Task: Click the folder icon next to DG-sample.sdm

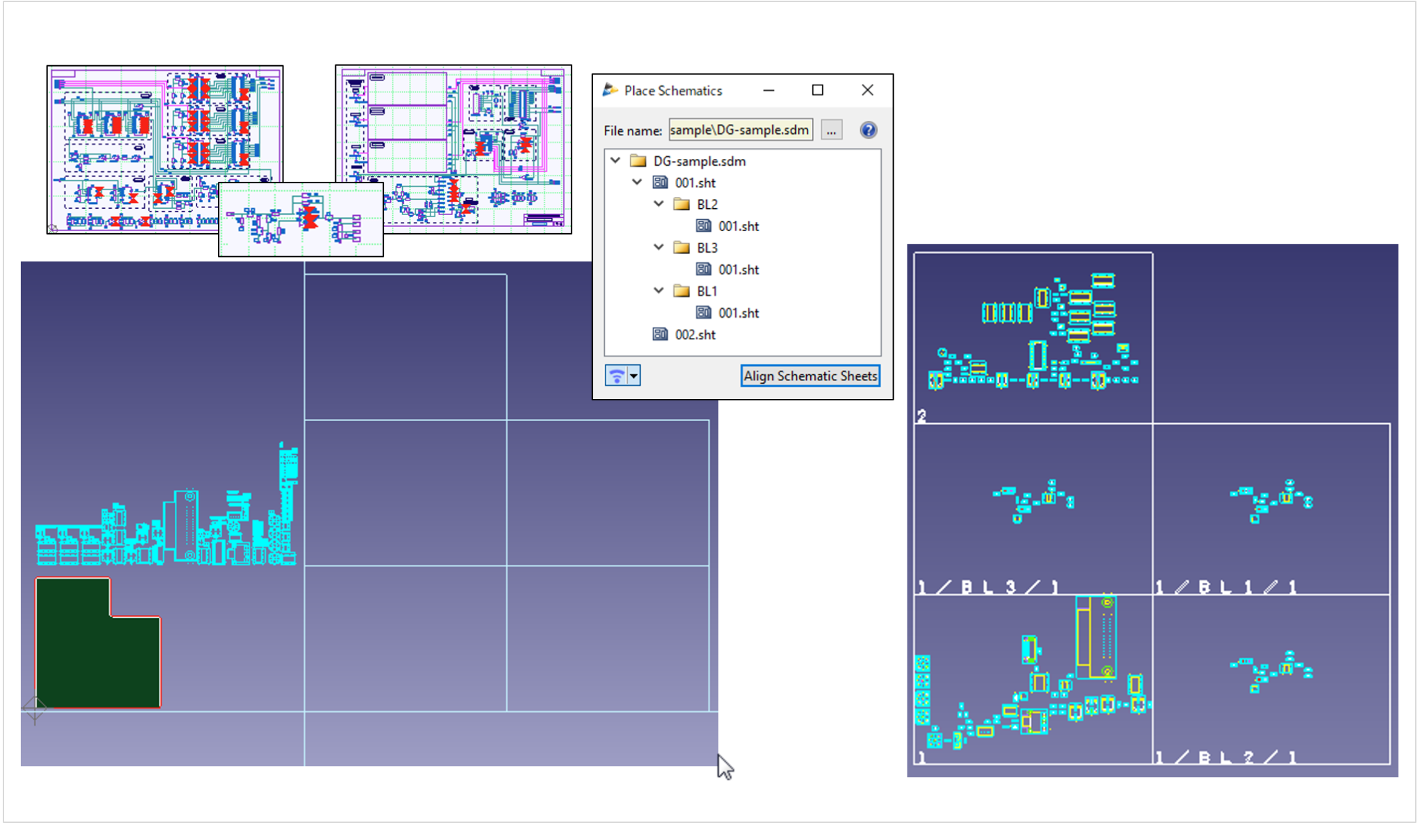Action: pos(638,160)
